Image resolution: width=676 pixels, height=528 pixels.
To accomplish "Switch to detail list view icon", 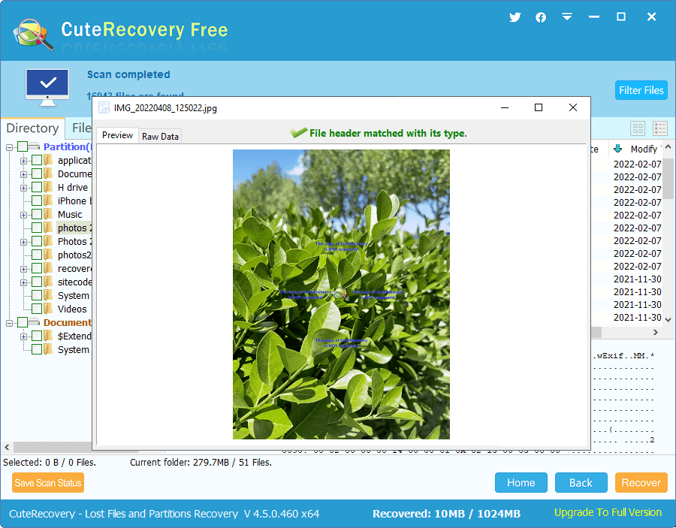I will pyautogui.click(x=660, y=128).
